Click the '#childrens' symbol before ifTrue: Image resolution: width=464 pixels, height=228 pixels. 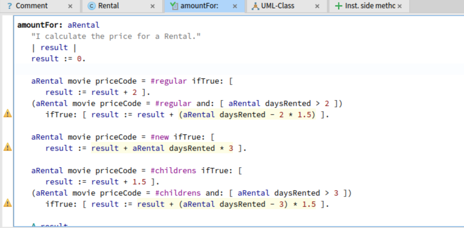173,171
